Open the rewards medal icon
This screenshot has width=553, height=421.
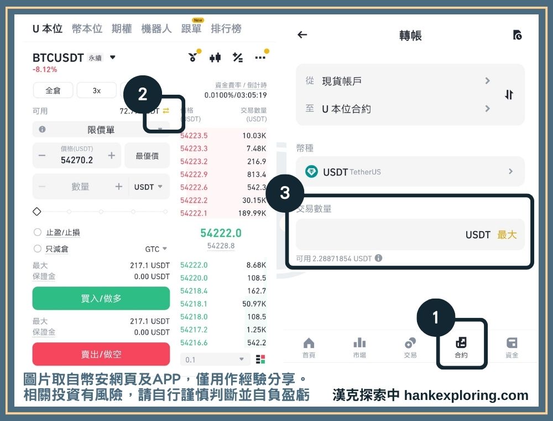tap(194, 57)
